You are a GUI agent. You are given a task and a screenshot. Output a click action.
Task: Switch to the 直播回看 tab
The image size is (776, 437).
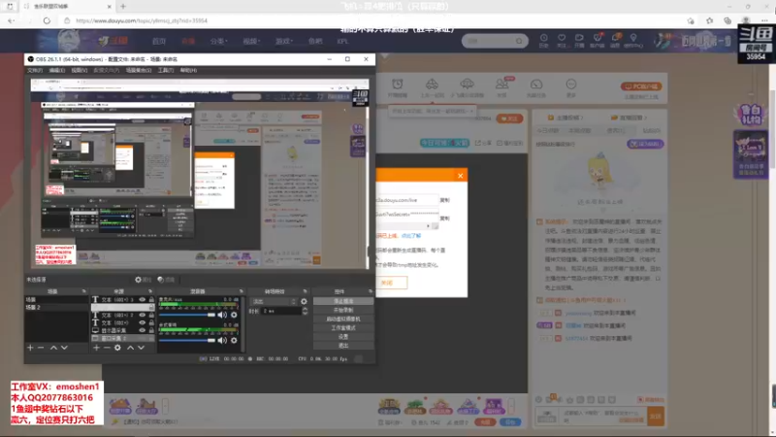pyautogui.click(x=630, y=118)
